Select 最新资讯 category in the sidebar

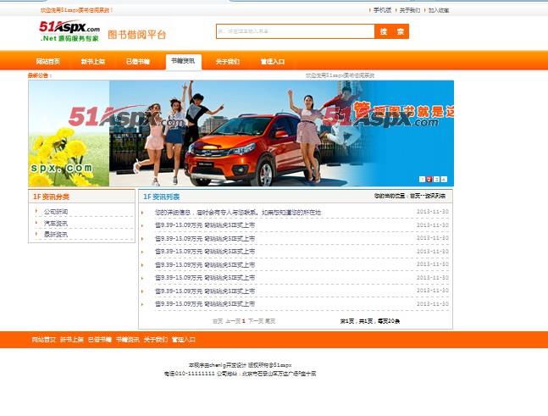pos(56,234)
